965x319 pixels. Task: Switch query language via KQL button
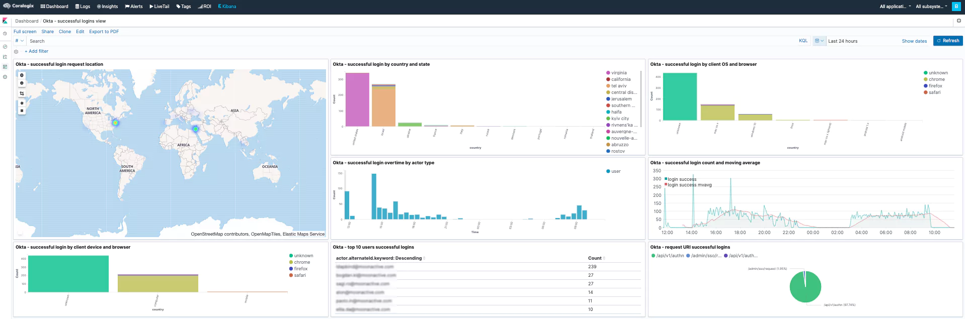pos(803,41)
